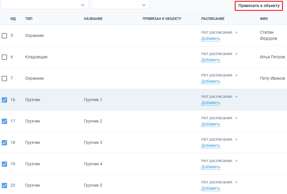Uncheck the checkbox for Грузчик 5
Image resolution: width=287 pixels, height=194 pixels.
[x=4, y=186]
